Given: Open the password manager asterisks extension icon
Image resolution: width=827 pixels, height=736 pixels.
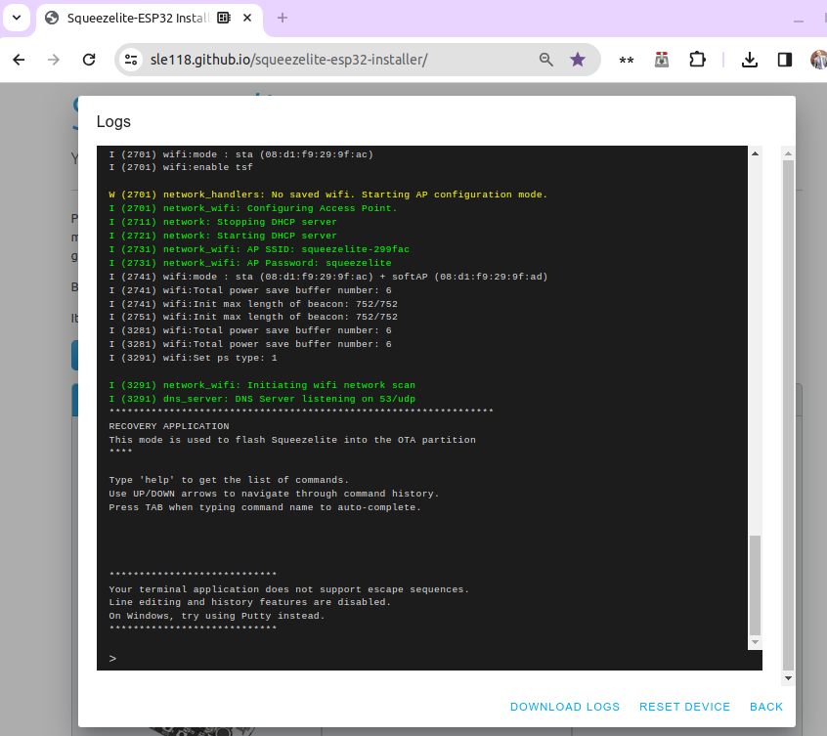Looking at the screenshot, I should tap(627, 60).
